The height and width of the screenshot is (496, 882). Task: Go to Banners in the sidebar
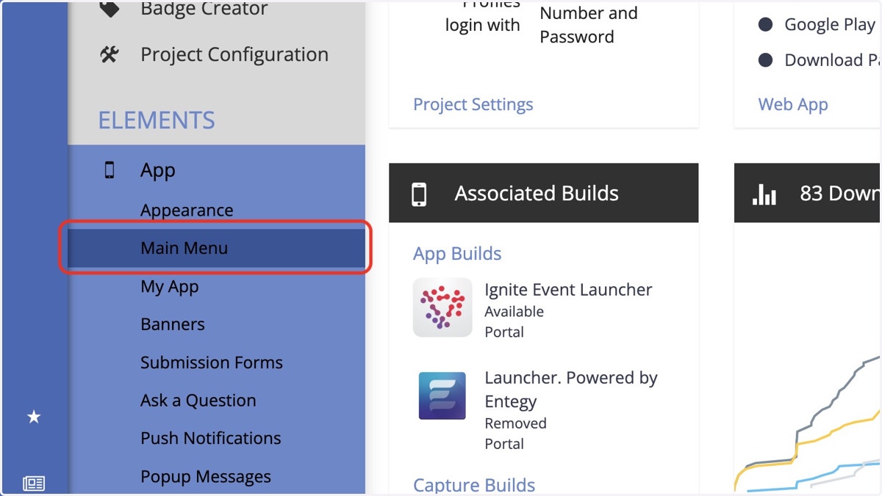173,324
